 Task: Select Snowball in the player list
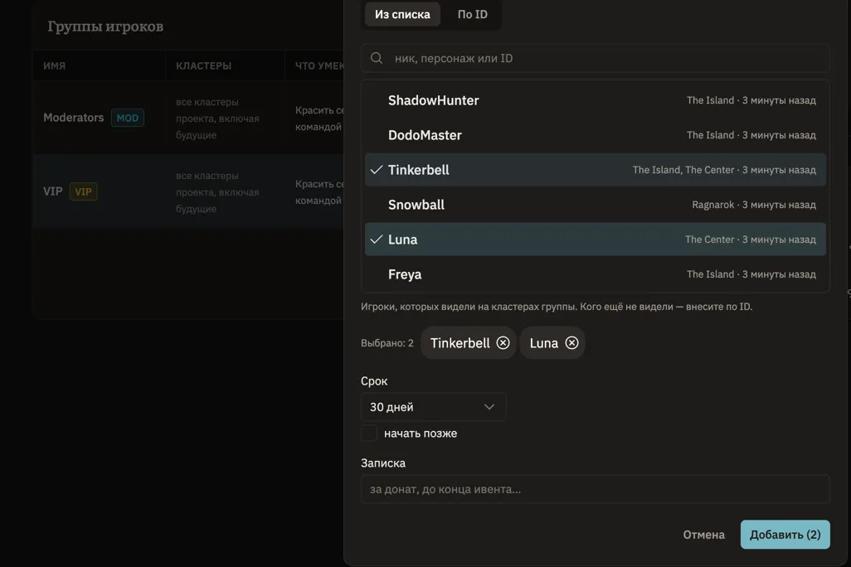click(x=596, y=205)
